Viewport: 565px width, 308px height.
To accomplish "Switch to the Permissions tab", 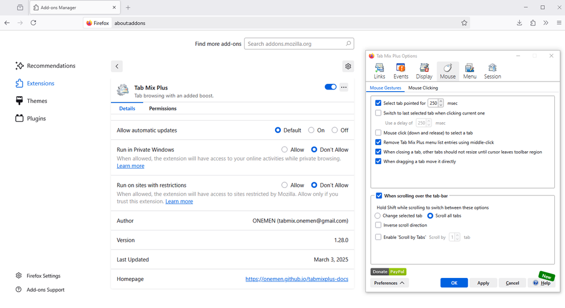I will (x=162, y=109).
